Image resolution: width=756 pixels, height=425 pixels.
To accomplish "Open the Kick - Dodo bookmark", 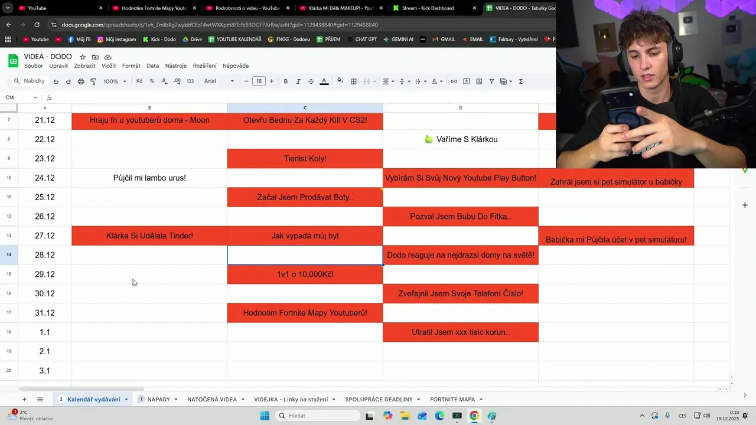I will [159, 40].
